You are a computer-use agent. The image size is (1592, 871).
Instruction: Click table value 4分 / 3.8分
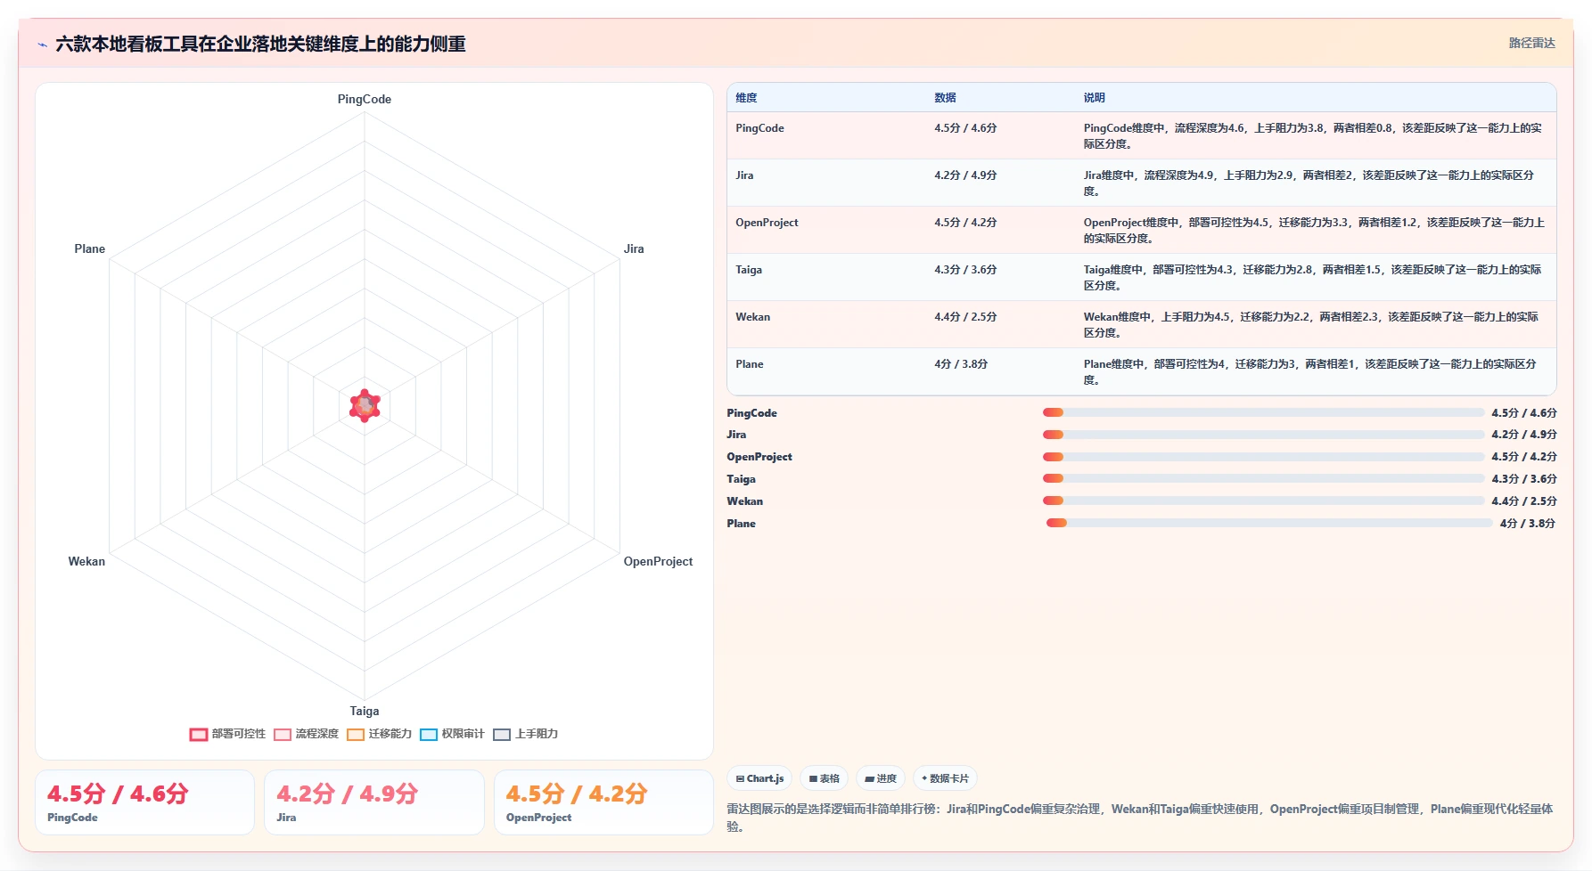(961, 364)
